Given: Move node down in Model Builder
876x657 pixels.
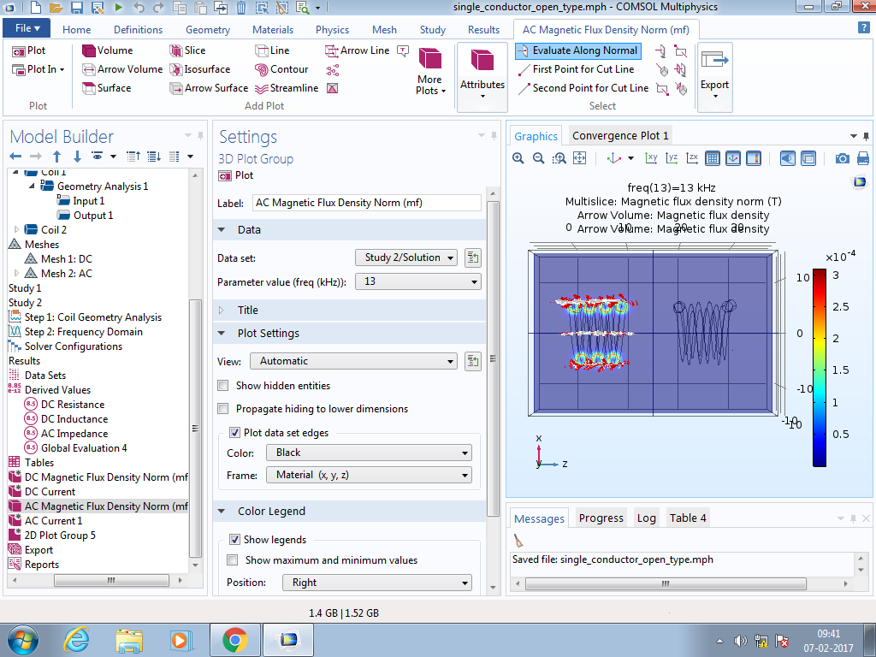Looking at the screenshot, I should pyautogui.click(x=77, y=157).
